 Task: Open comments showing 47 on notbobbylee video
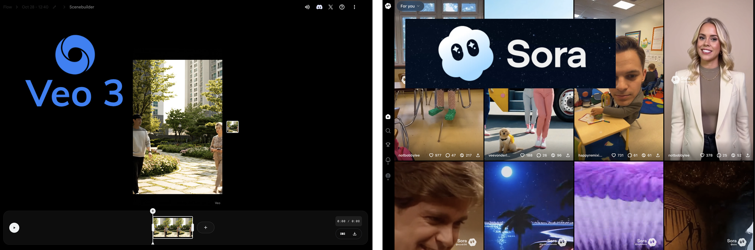(448, 155)
